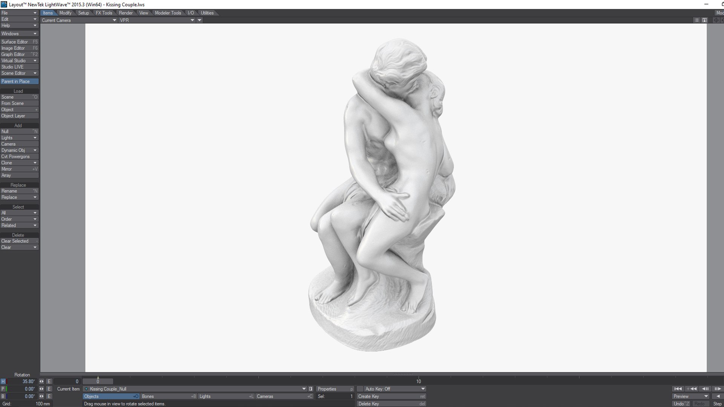Open the File menu
Image resolution: width=724 pixels, height=407 pixels.
point(20,13)
